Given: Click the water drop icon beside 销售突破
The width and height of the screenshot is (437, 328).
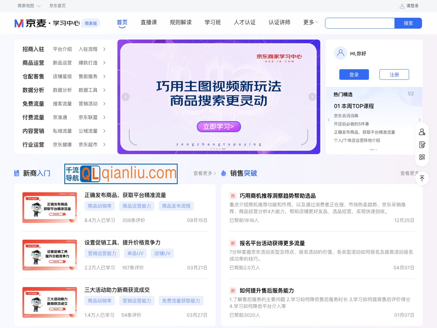Looking at the screenshot, I should coord(224,173).
